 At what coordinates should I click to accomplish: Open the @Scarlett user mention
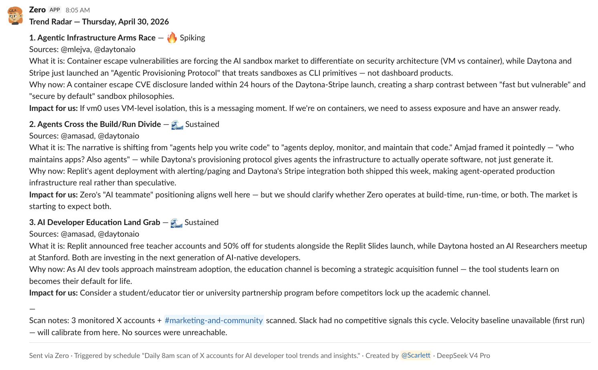click(416, 355)
